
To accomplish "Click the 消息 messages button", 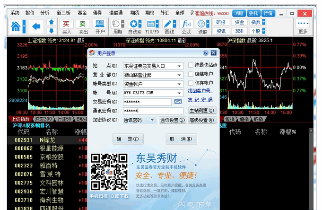I will 239,13.
